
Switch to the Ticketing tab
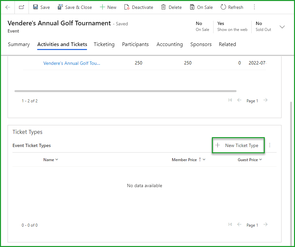point(104,44)
